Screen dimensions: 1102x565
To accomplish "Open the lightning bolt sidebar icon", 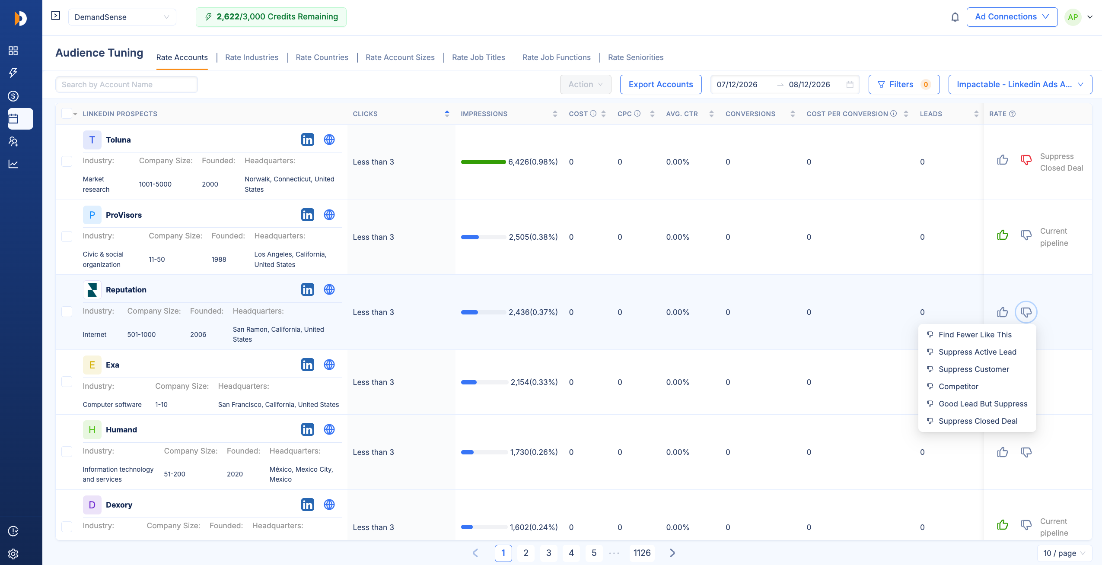I will pyautogui.click(x=13, y=73).
